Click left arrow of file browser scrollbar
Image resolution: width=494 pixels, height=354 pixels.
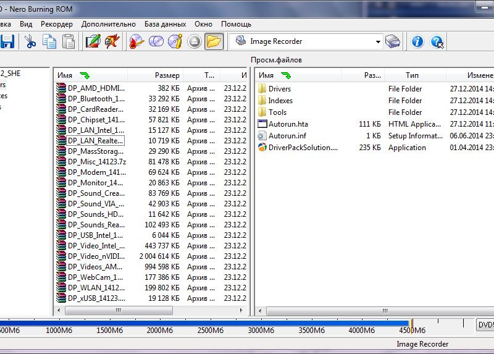(259, 311)
